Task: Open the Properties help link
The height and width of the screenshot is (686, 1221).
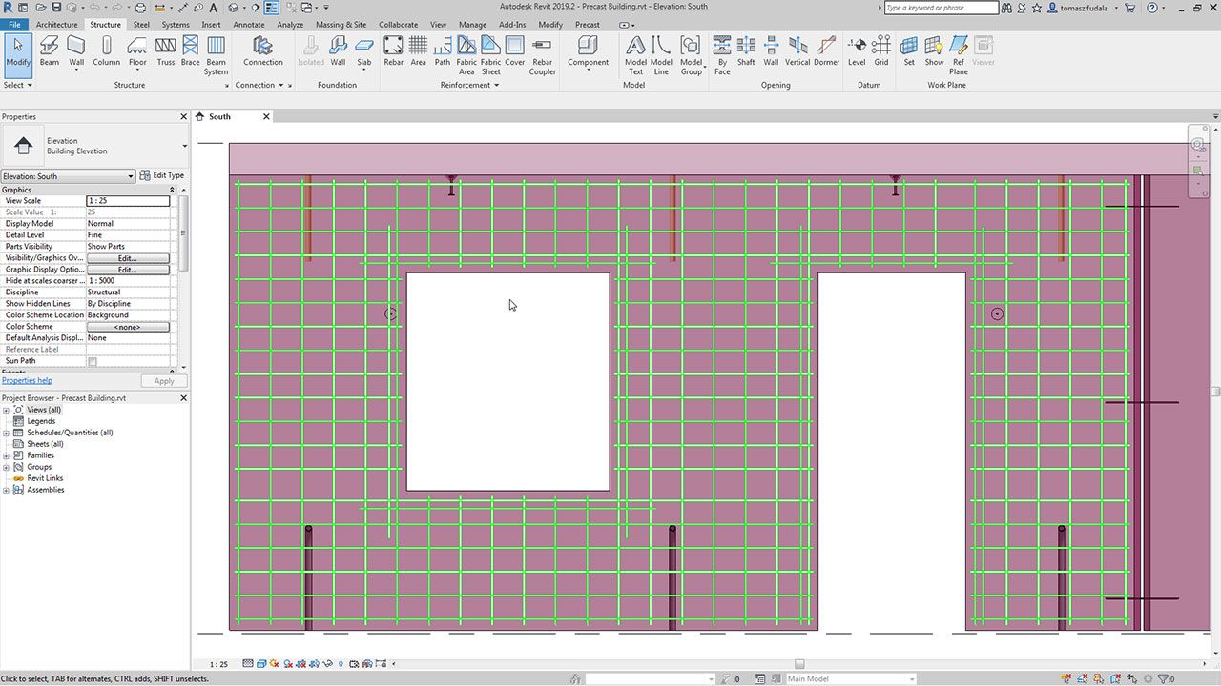Action: tap(27, 380)
